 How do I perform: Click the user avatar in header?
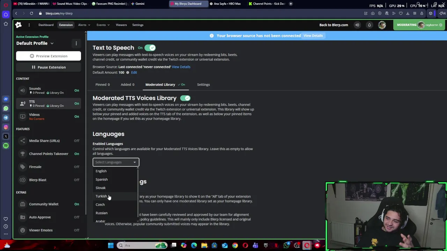[382, 25]
